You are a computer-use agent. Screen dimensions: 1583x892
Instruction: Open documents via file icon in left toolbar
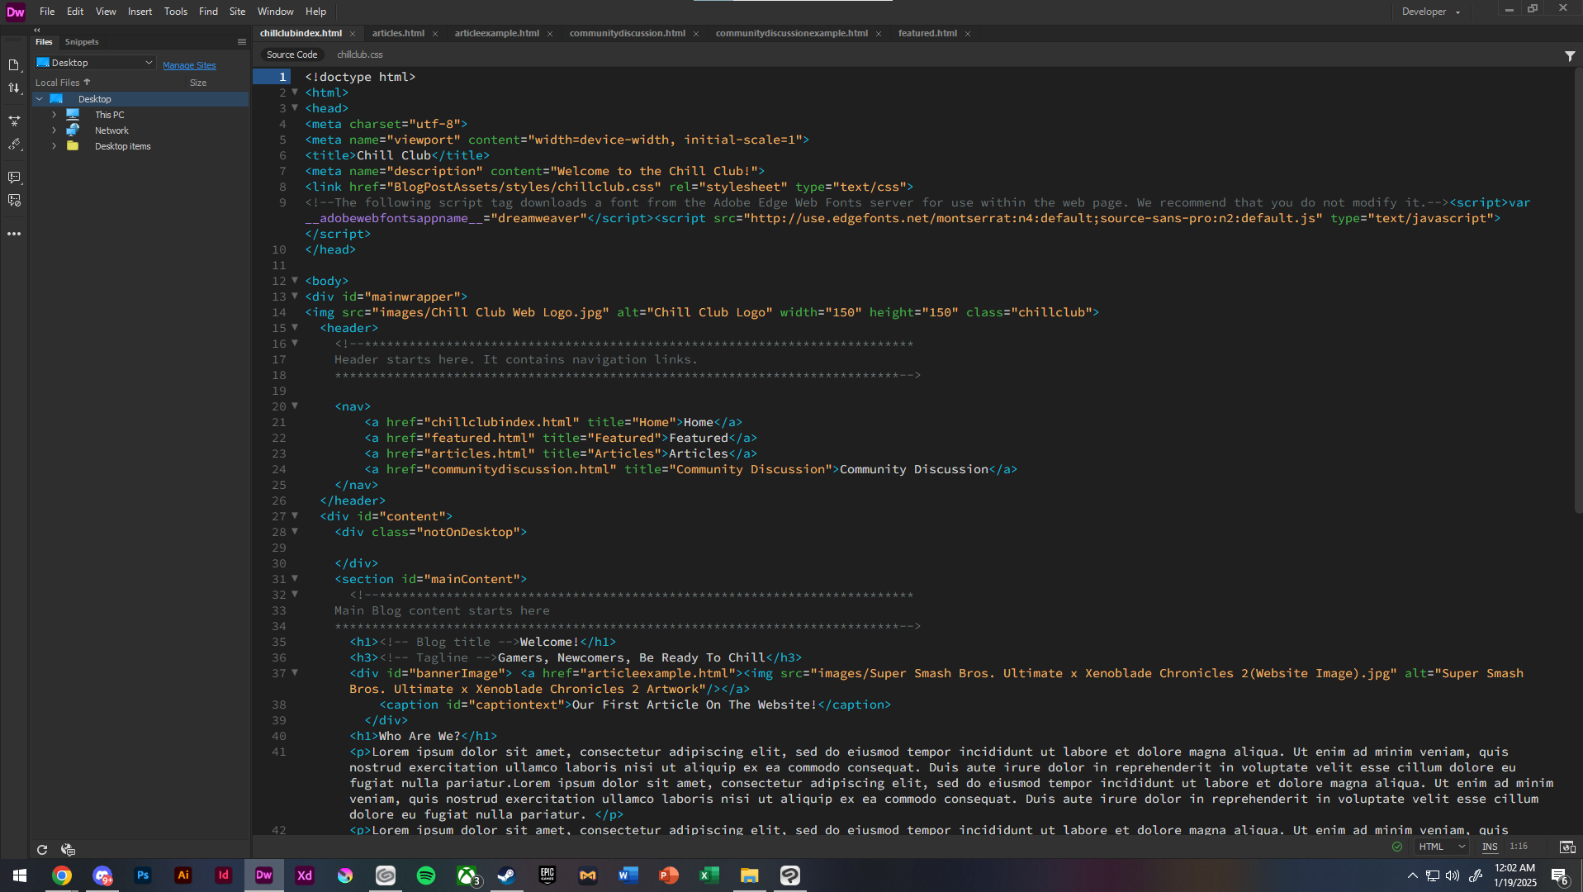click(14, 64)
